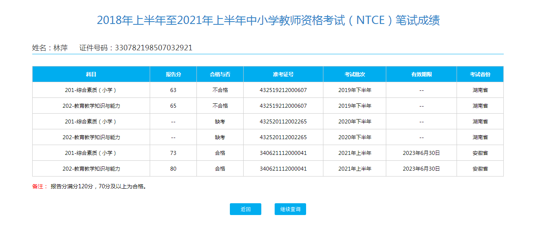The height and width of the screenshot is (228, 556).
Task: Click the score 73
Action: [173, 153]
